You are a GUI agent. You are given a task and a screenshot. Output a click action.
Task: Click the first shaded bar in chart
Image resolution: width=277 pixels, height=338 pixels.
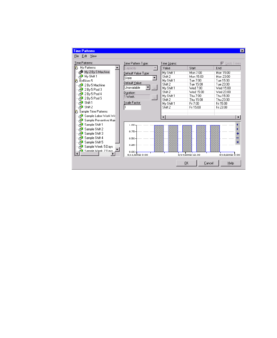[x=159, y=139]
